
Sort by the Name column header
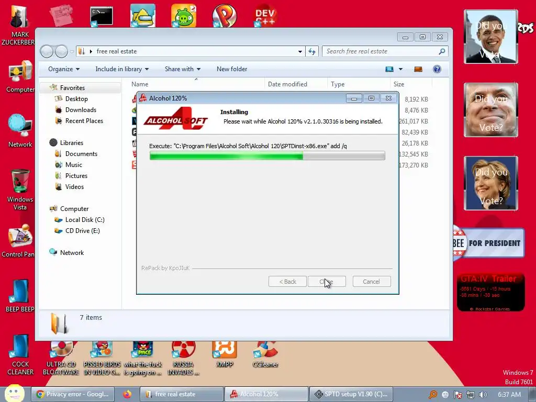(x=196, y=84)
